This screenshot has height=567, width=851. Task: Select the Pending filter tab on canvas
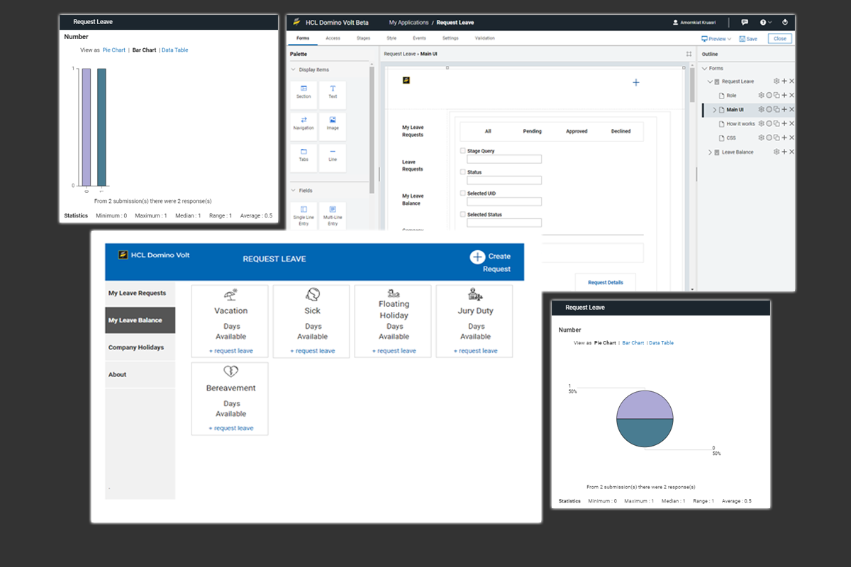(533, 131)
